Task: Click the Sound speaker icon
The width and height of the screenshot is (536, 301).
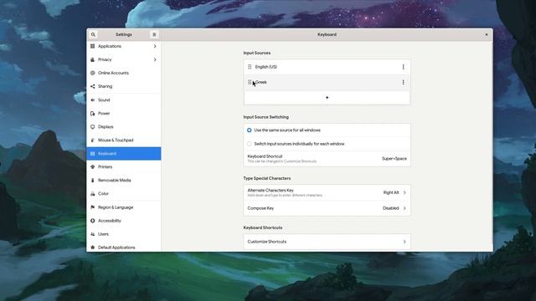Action: click(92, 100)
